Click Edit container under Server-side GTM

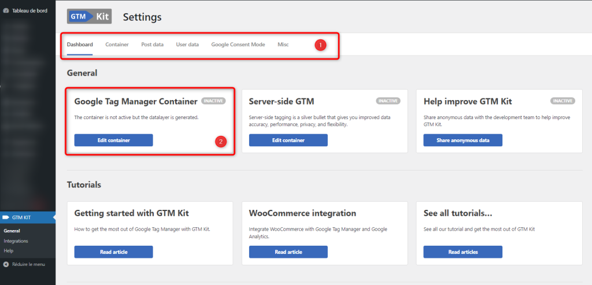click(288, 140)
